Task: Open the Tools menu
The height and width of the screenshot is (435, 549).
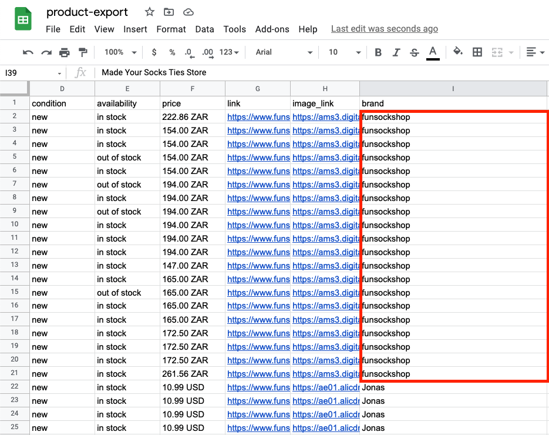Action: click(235, 29)
